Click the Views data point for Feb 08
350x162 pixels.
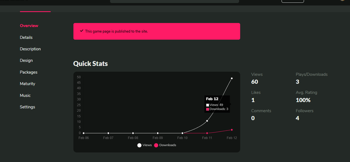click(x=133, y=133)
